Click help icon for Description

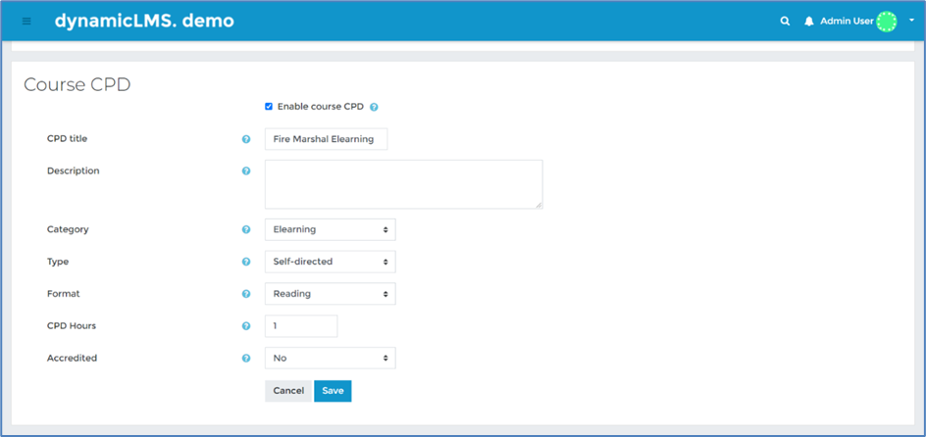pos(246,171)
